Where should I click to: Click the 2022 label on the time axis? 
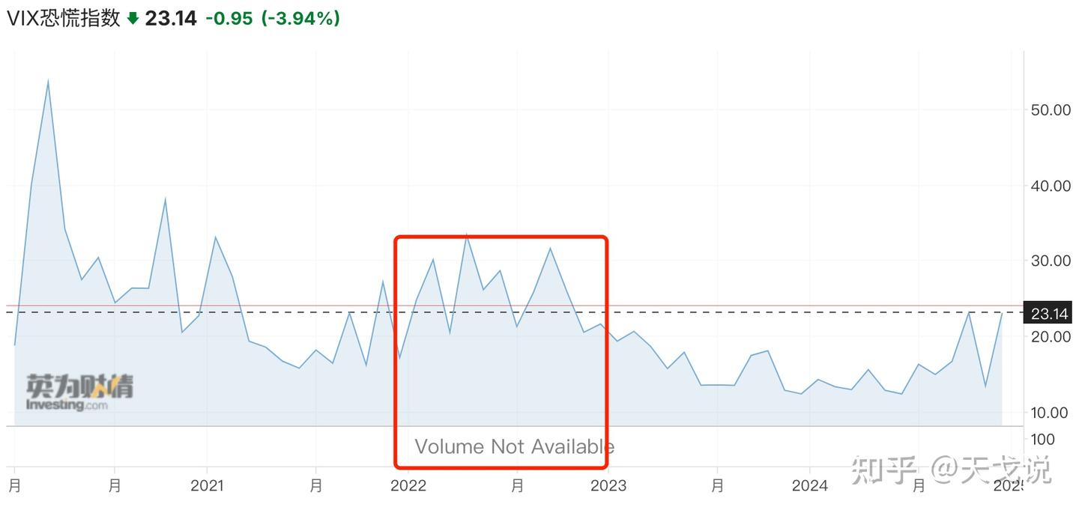(408, 486)
